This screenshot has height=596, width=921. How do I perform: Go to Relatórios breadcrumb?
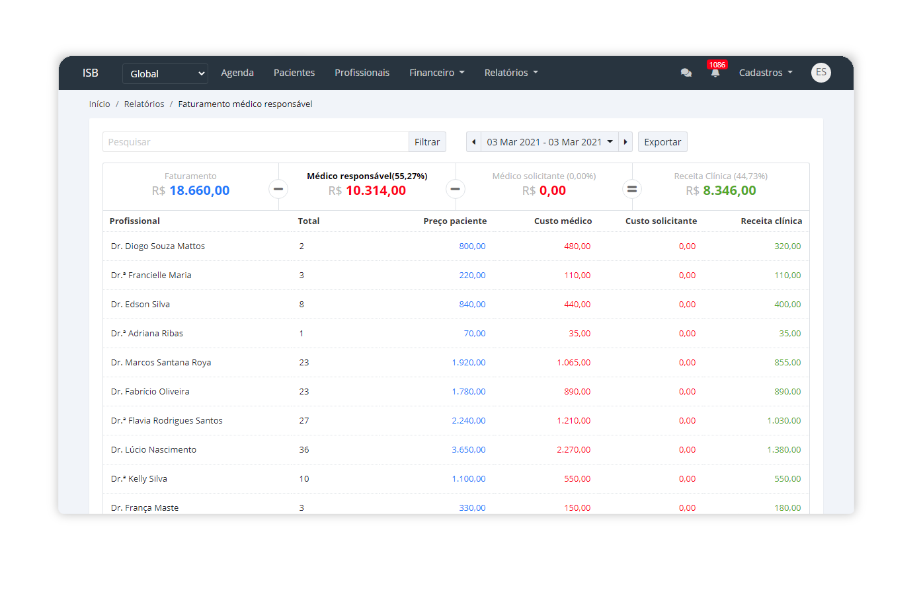click(144, 104)
